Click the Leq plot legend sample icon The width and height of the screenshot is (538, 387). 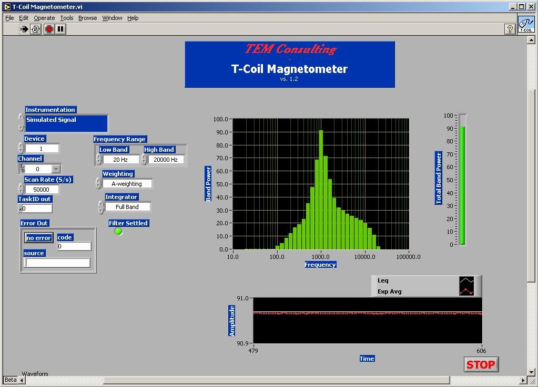[466, 280]
